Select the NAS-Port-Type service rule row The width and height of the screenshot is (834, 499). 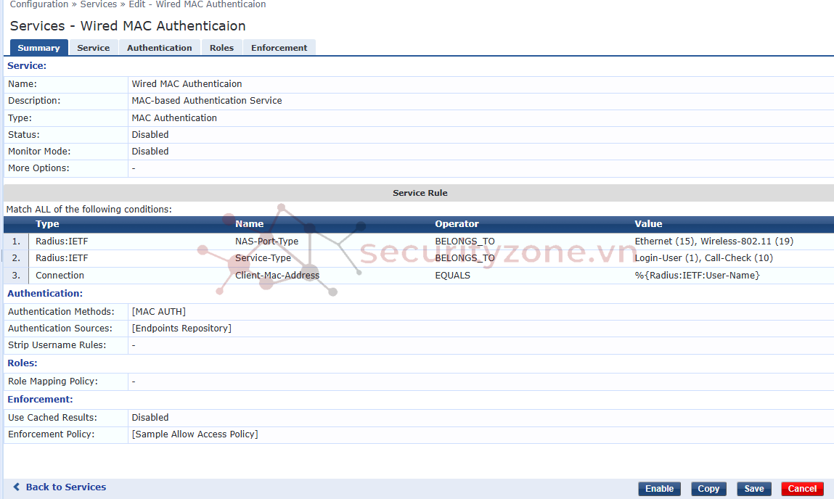tap(266, 242)
